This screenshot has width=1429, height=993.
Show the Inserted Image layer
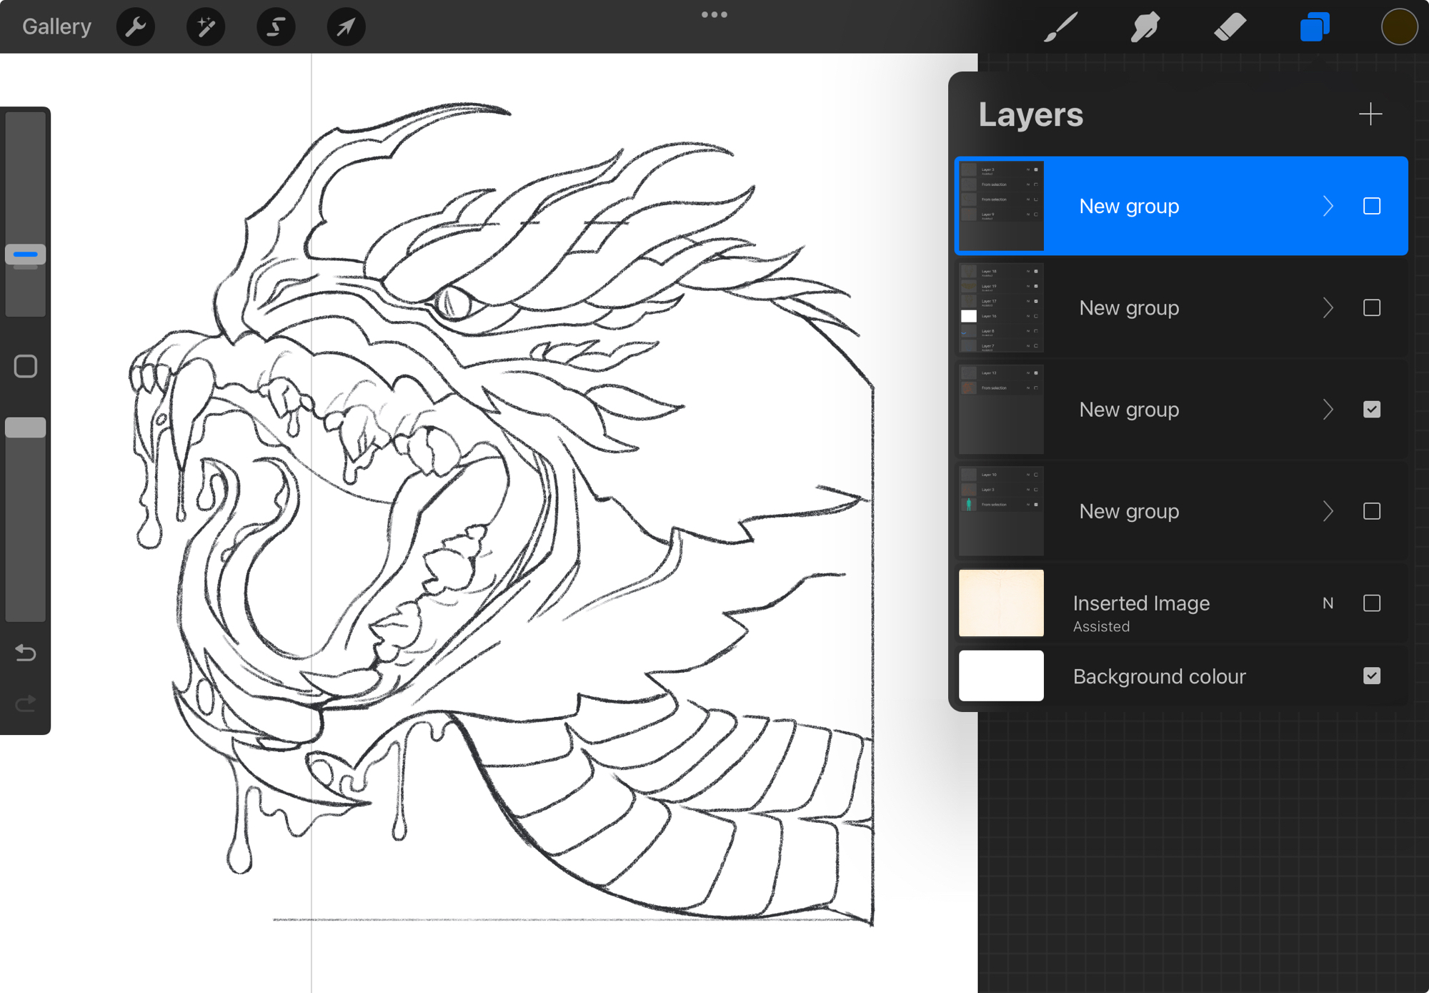tap(1371, 603)
